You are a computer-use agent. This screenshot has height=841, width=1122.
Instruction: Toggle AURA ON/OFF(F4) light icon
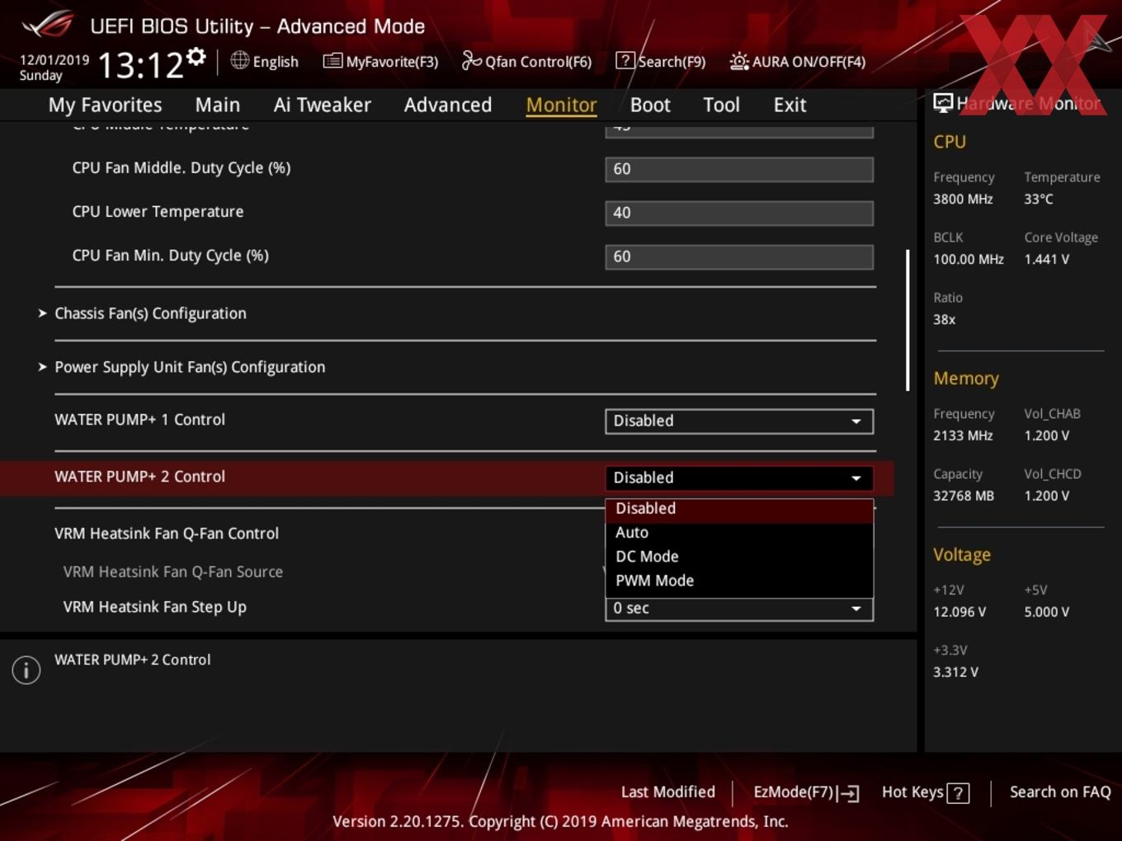pos(739,61)
